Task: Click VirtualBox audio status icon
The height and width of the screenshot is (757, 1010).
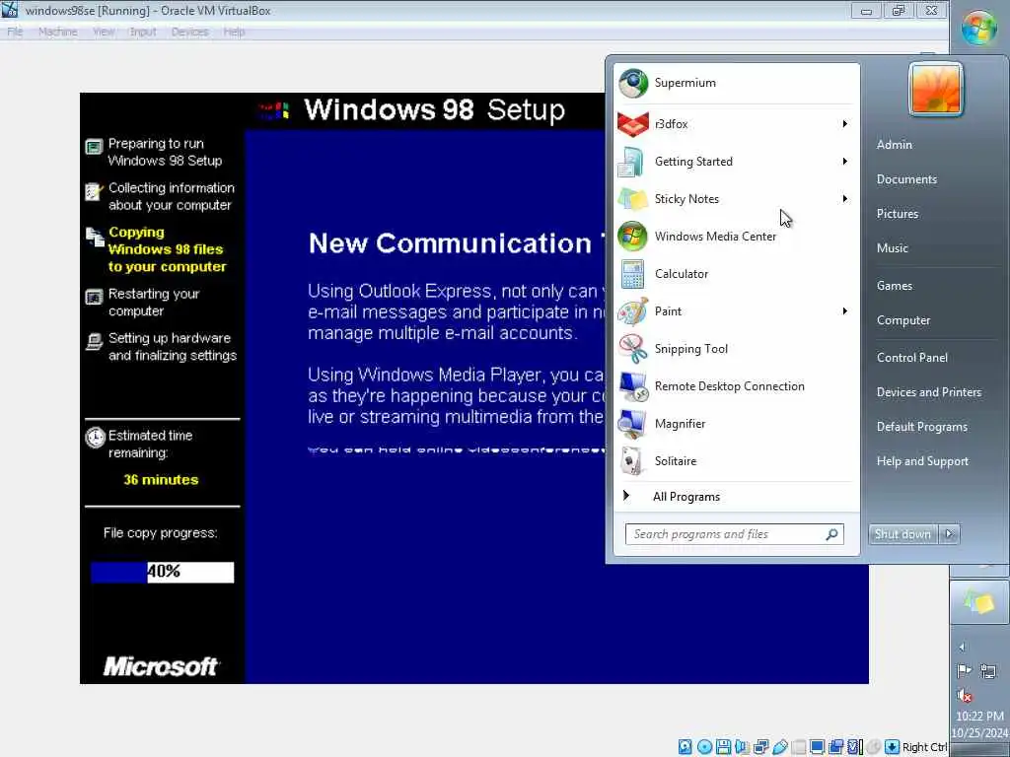Action: (742, 747)
